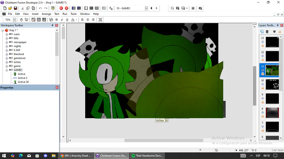Add a new layer in Layers Toolbar
This screenshot has width=284, height=159.
(262, 31)
